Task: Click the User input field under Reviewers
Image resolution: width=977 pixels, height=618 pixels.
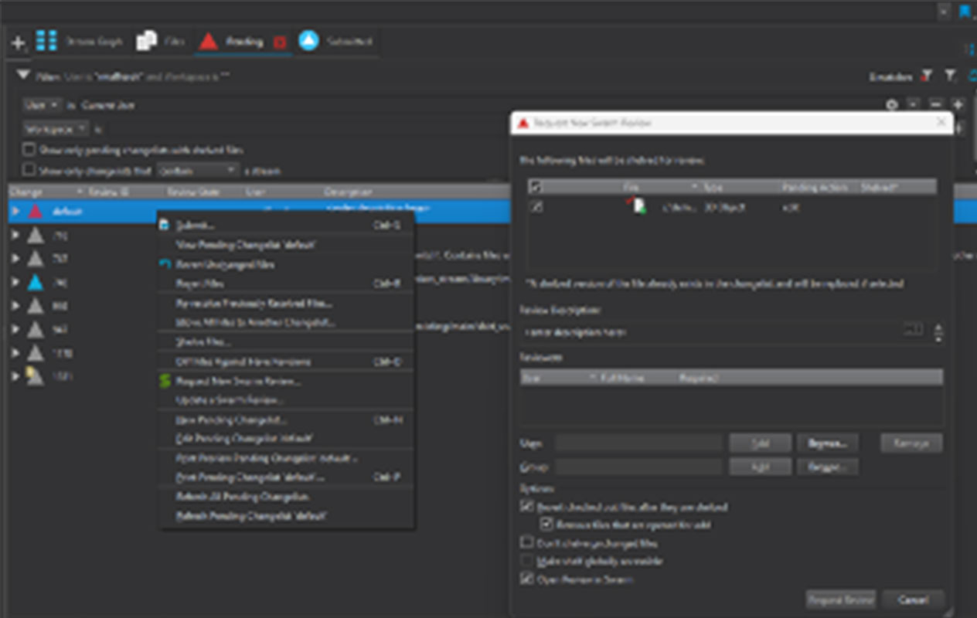Action: (638, 443)
